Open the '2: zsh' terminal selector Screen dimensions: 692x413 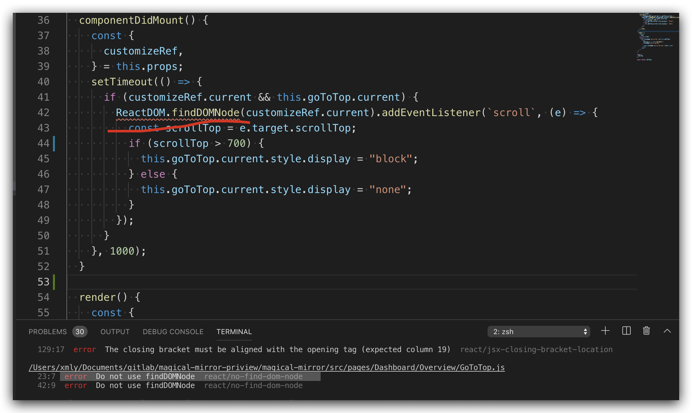point(539,332)
